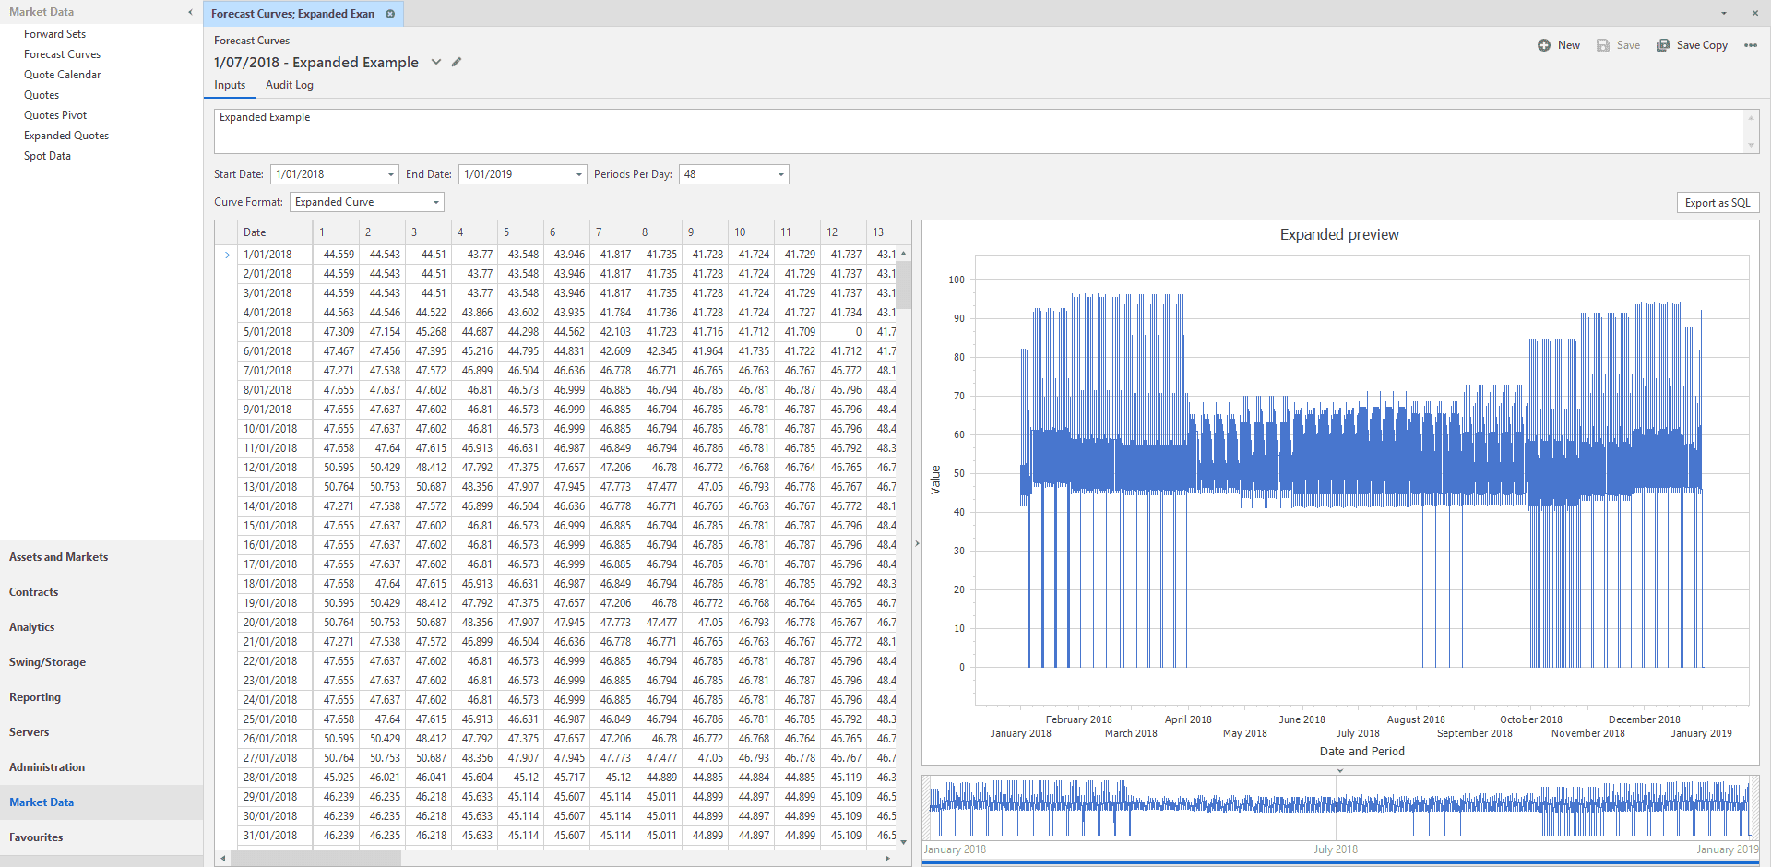Image resolution: width=1771 pixels, height=867 pixels.
Task: Select the Inputs tab
Action: pos(230,85)
